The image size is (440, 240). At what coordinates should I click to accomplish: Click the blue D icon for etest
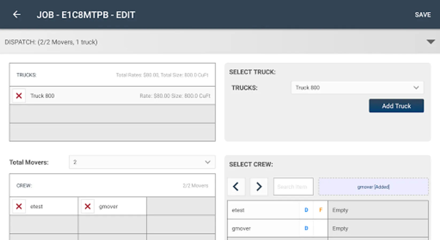pos(306,210)
